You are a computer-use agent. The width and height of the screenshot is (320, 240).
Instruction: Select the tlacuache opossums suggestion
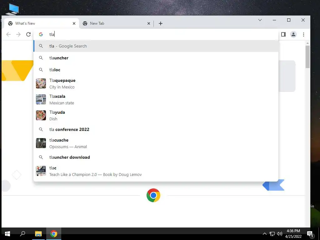tap(156, 143)
